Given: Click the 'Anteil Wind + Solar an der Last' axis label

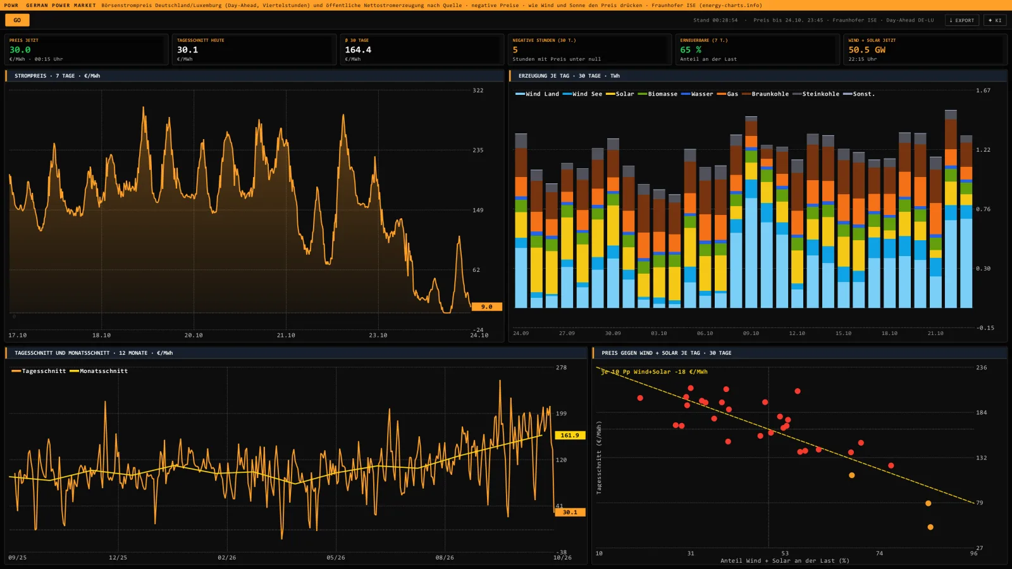Looking at the screenshot, I should click(785, 561).
